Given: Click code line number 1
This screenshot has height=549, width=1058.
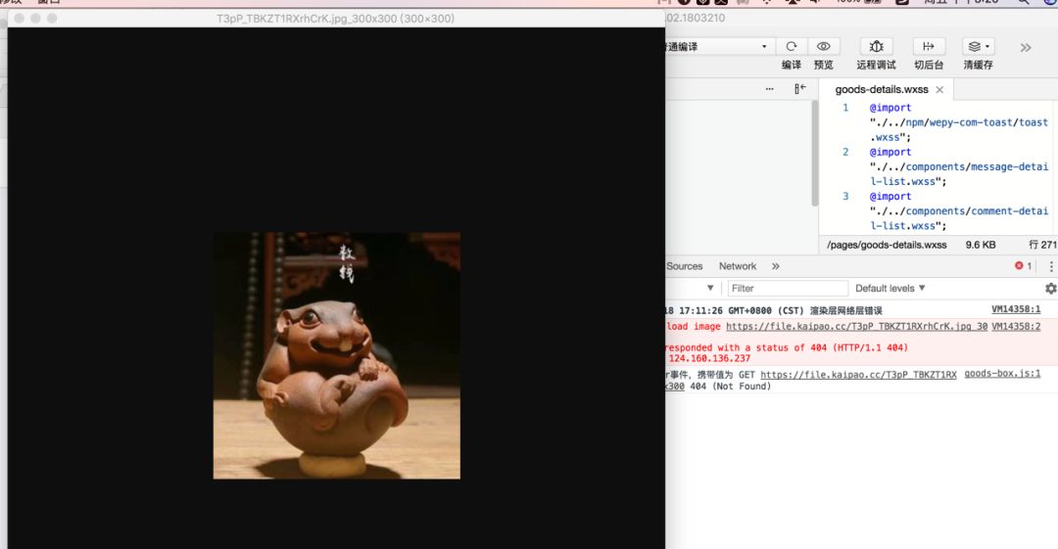Looking at the screenshot, I should point(845,108).
